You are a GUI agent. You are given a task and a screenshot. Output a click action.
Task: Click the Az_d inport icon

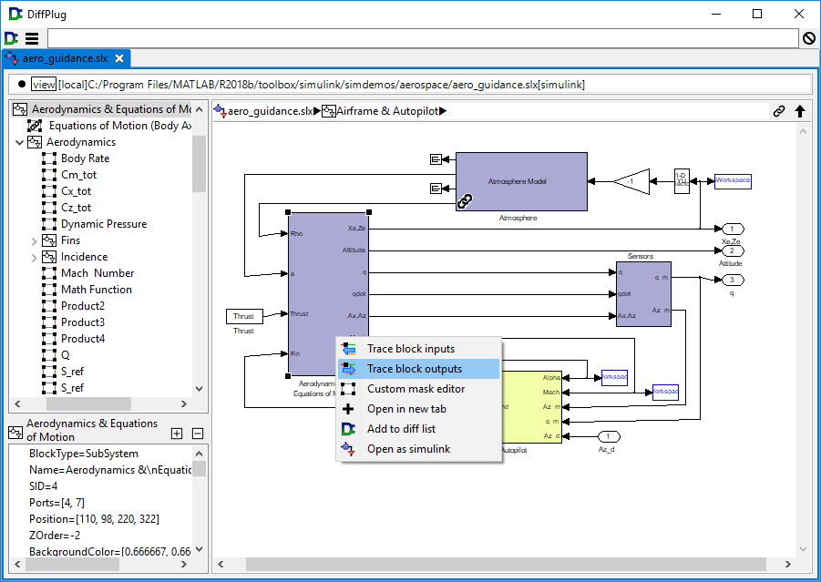[609, 436]
